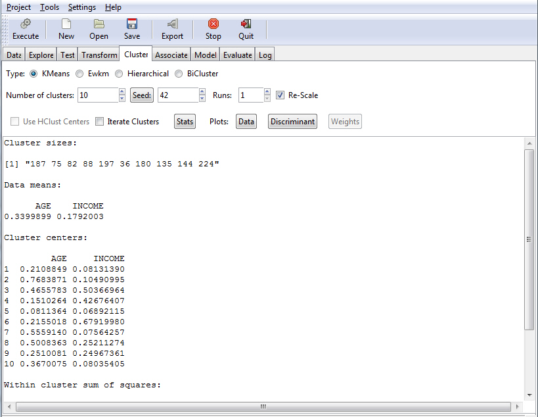This screenshot has width=538, height=417.
Task: Click the AGE mean value 0.3399899
Action: click(28, 216)
